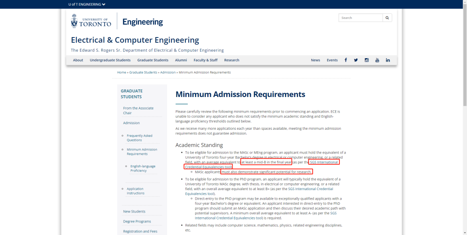Open the YouTube icon link
467x235 pixels.
377,60
